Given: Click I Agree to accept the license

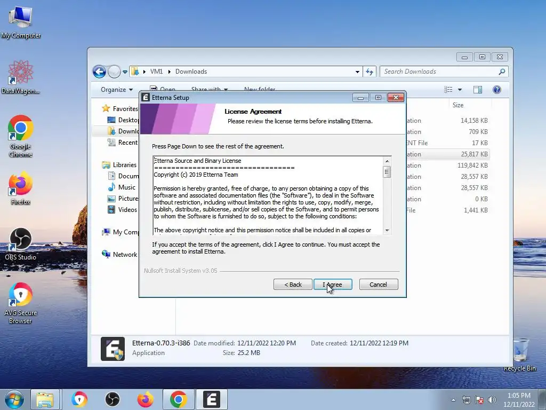Looking at the screenshot, I should (x=333, y=285).
